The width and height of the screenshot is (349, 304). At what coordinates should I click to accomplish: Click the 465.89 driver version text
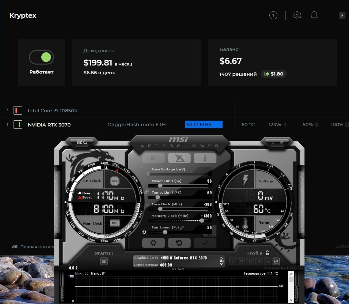(166, 265)
